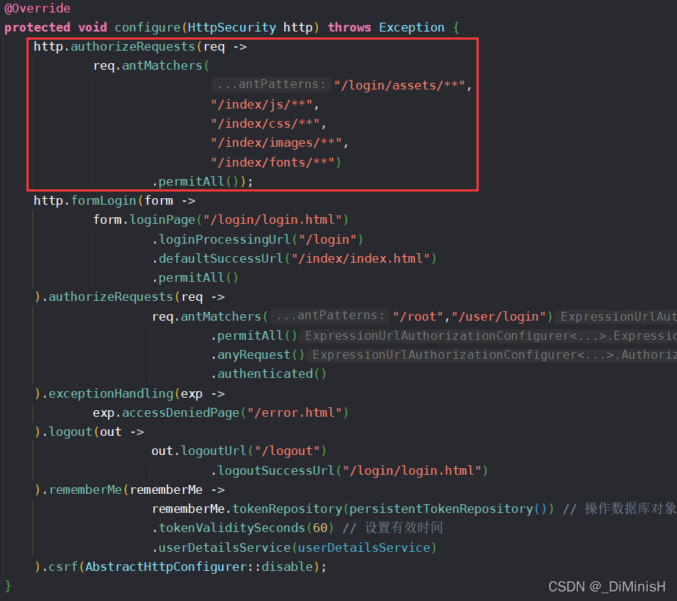Click the 'configure' method name
This screenshot has height=601, width=677.
coord(148,28)
